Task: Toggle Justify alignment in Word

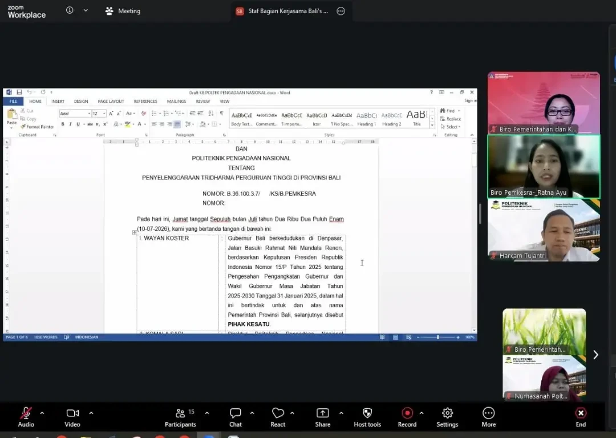Action: [177, 124]
